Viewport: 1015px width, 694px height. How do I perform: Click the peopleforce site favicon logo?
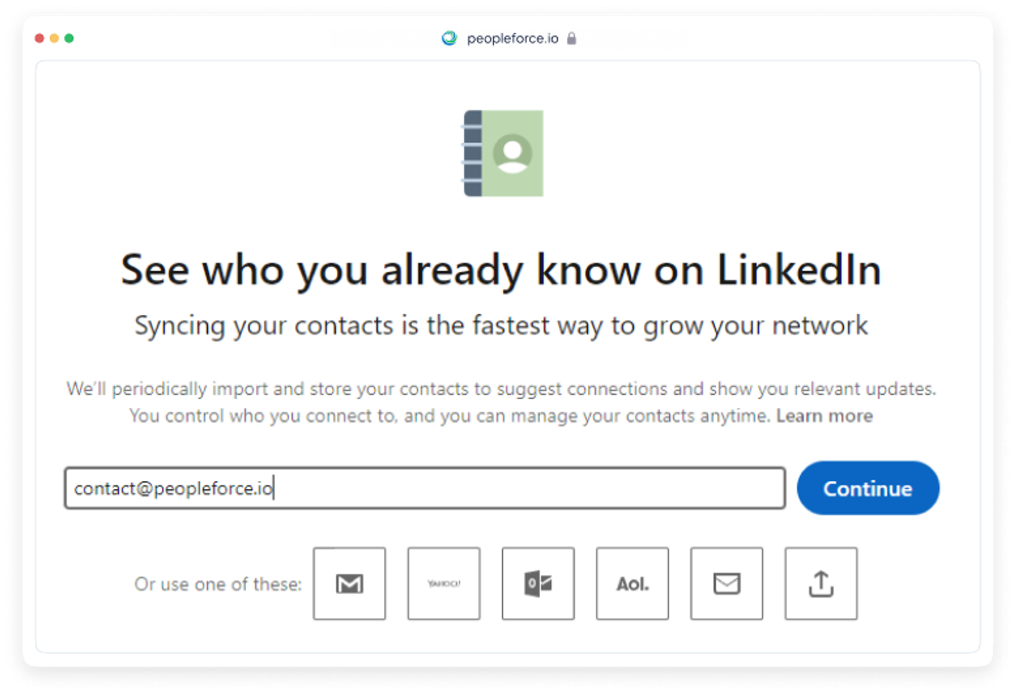point(449,38)
